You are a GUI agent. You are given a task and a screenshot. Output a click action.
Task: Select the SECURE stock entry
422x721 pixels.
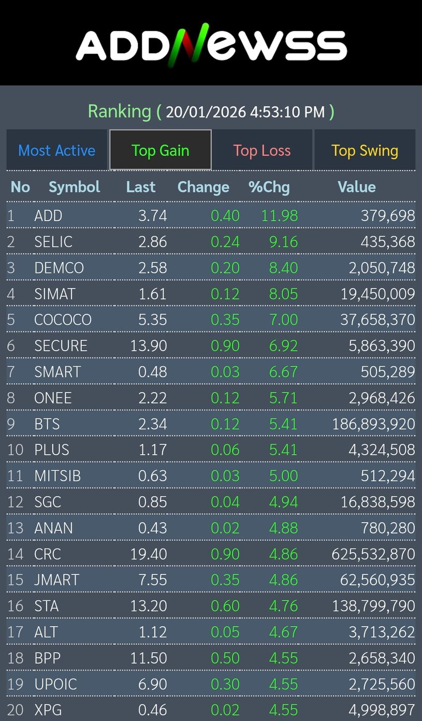61,345
